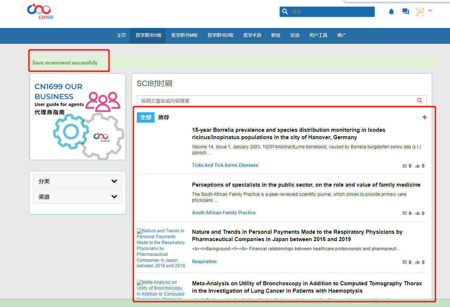450x307 pixels.
Task: Open Nature and Trends in Personal Payments title
Action: (297, 236)
